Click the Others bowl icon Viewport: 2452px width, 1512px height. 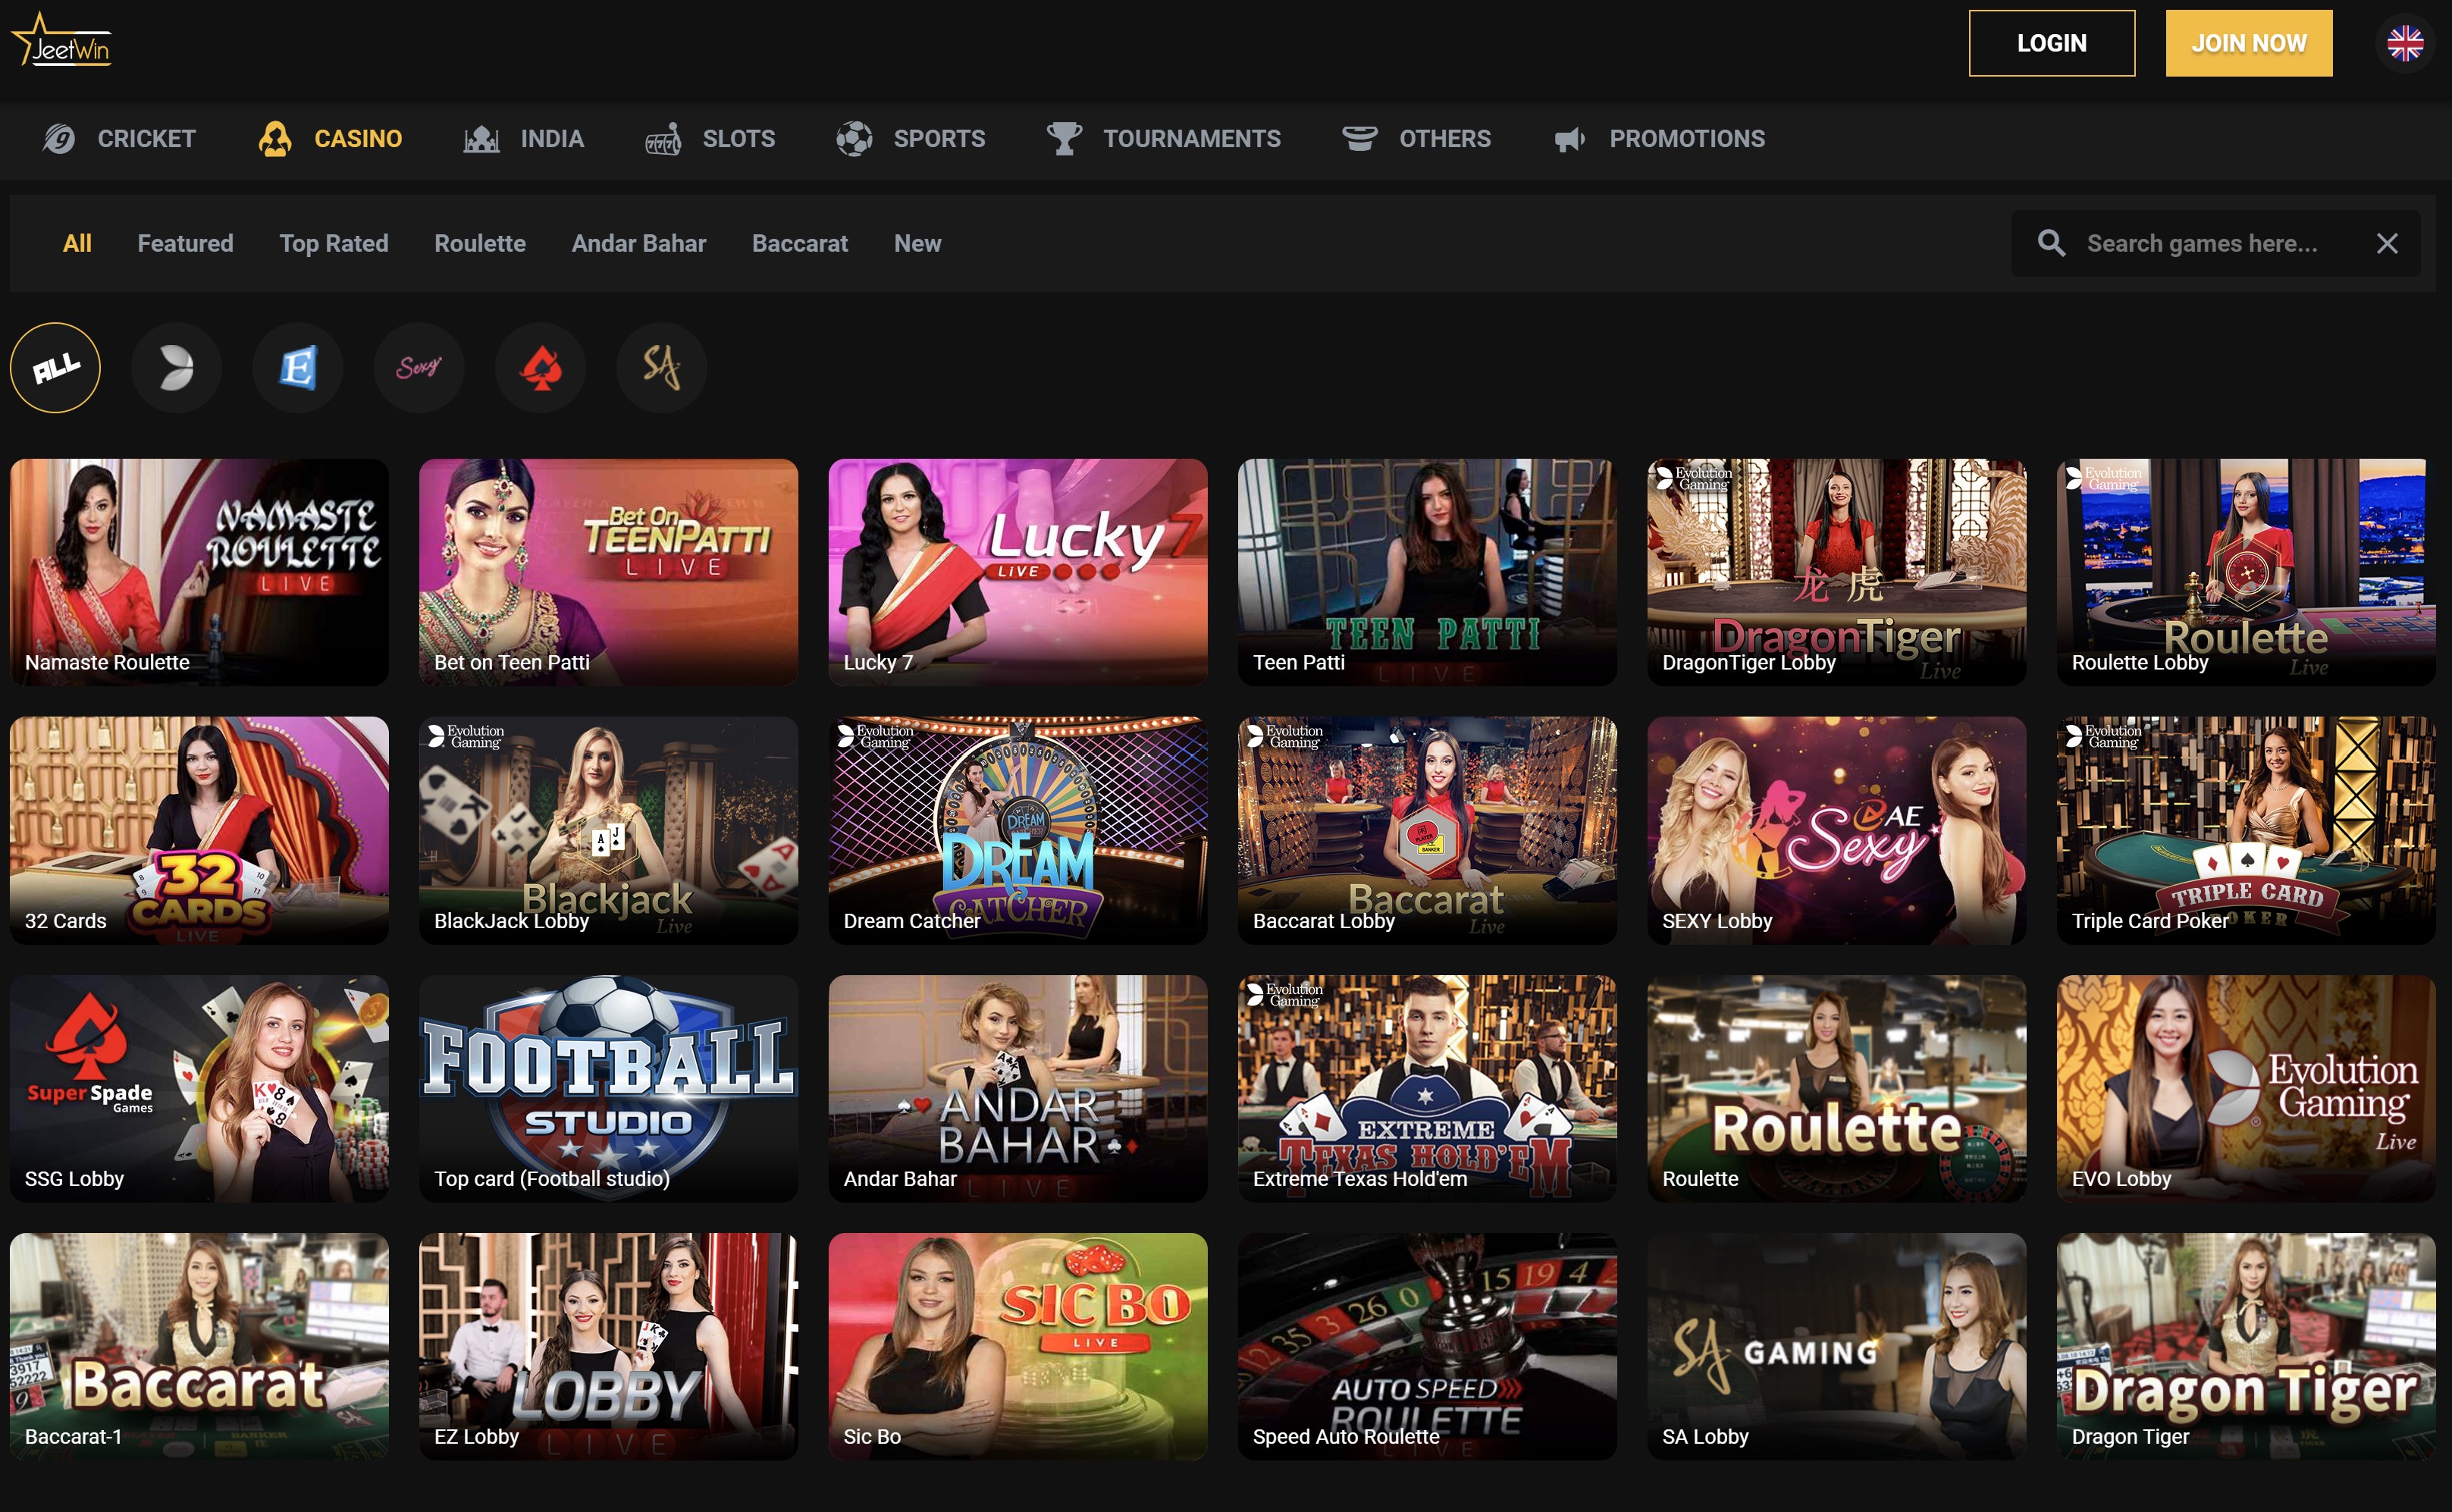pos(1359,138)
